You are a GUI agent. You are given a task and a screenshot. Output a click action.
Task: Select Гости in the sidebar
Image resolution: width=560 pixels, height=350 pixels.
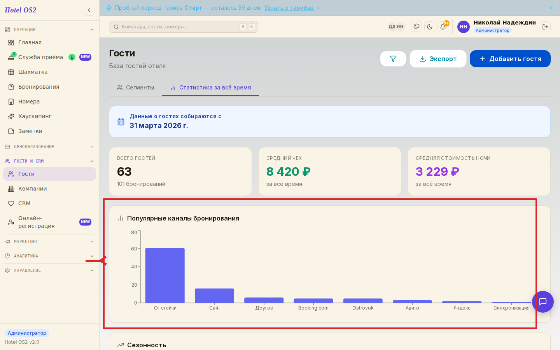coord(49,174)
